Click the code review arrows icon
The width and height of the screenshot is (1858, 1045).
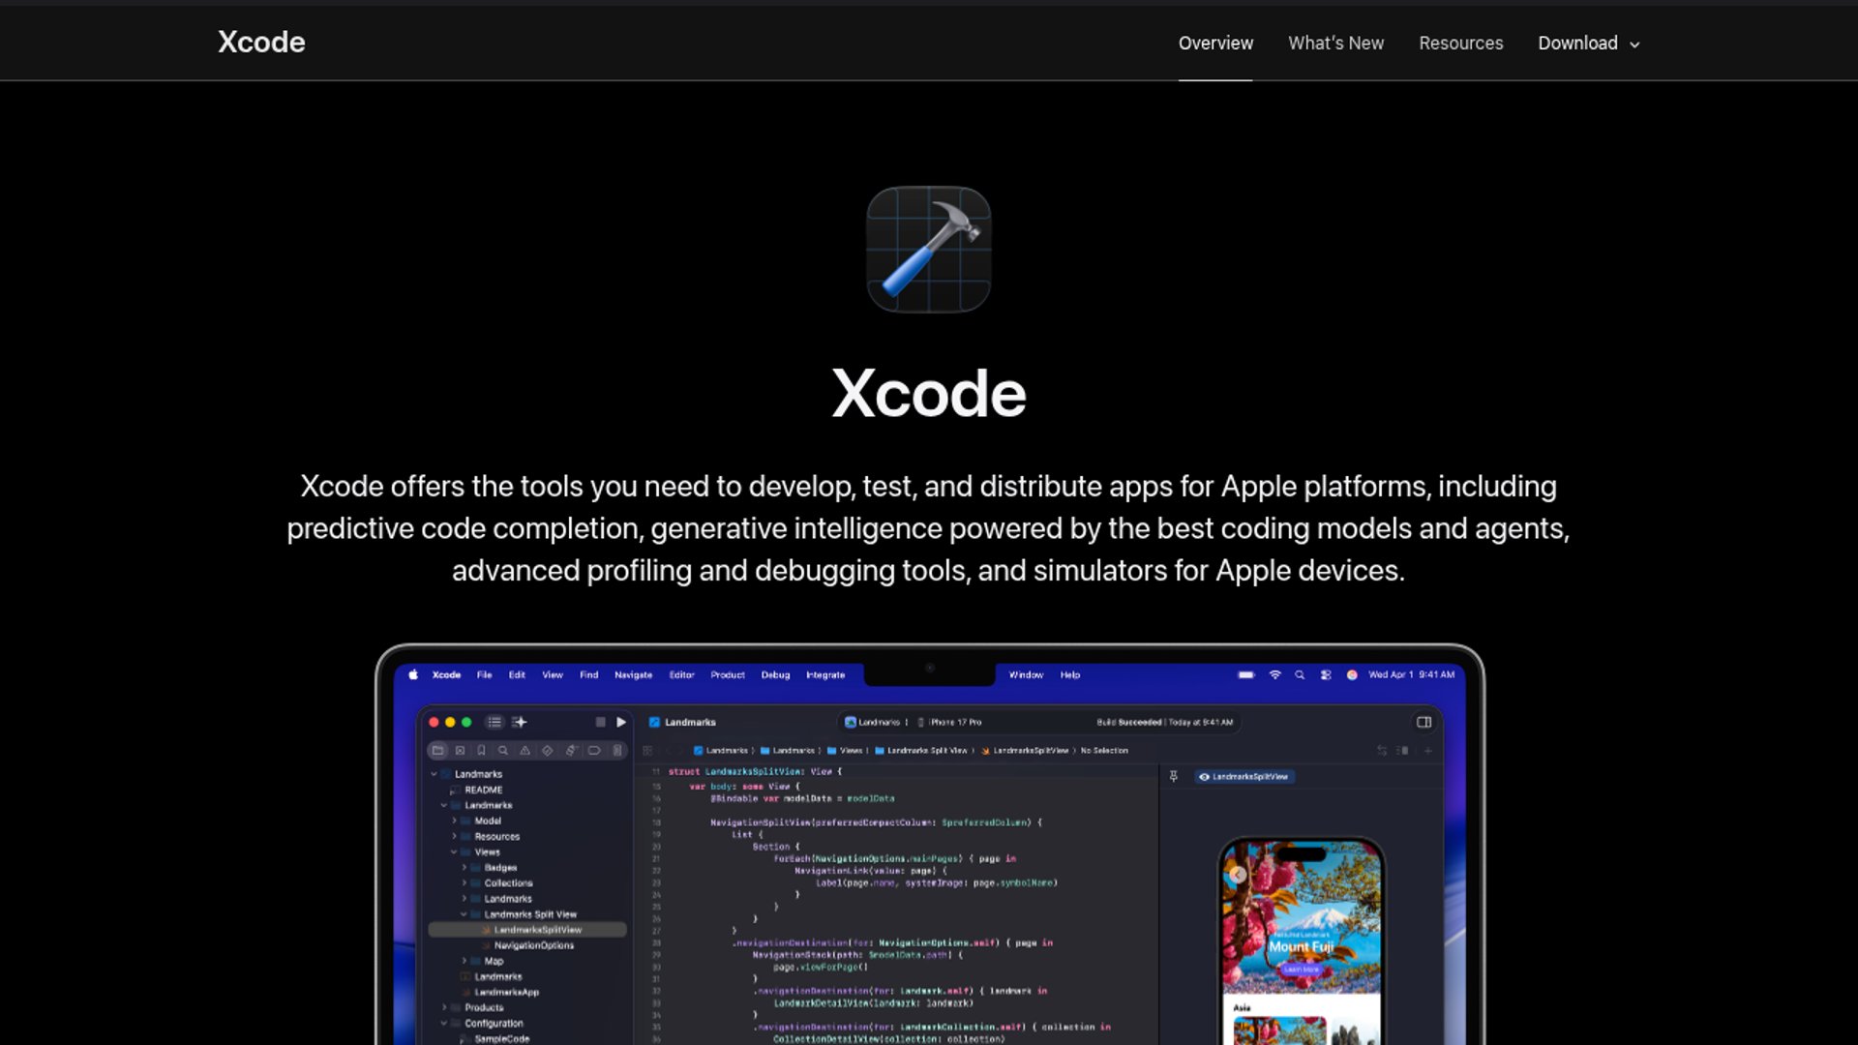coord(1382,750)
